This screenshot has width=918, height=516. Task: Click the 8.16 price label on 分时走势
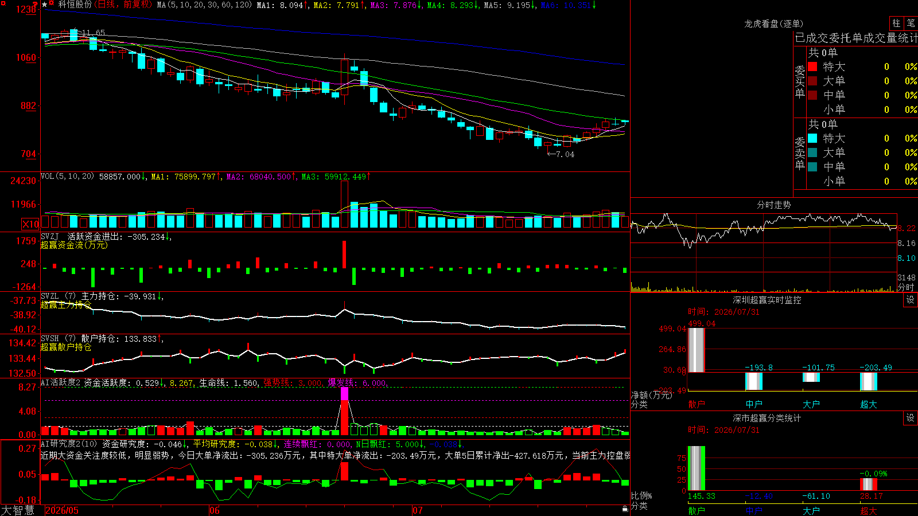coord(907,243)
